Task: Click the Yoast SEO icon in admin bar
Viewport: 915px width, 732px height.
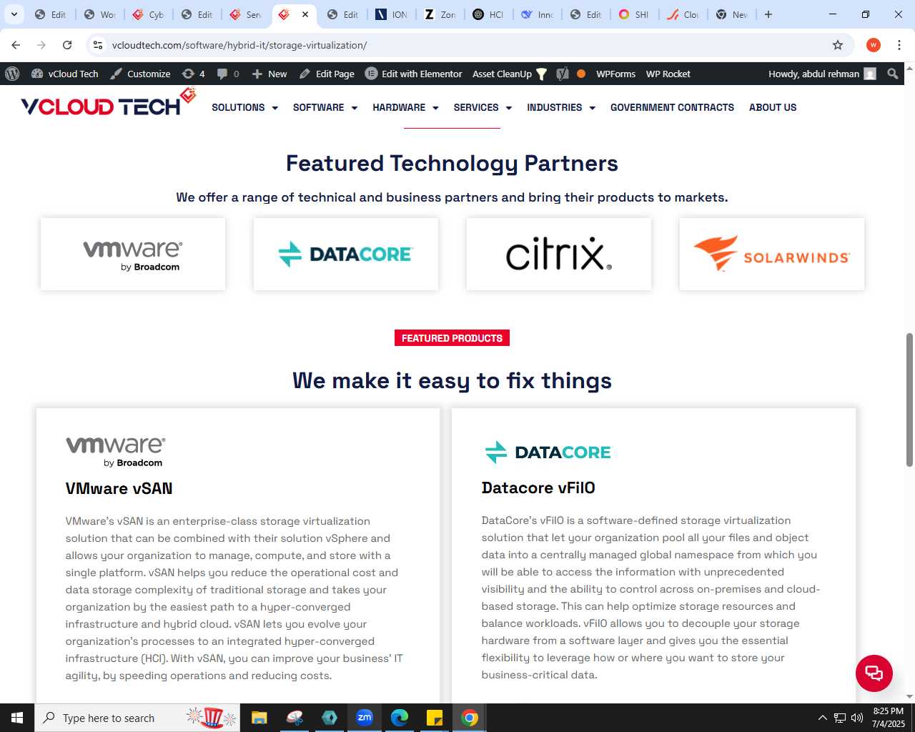Action: tap(563, 74)
